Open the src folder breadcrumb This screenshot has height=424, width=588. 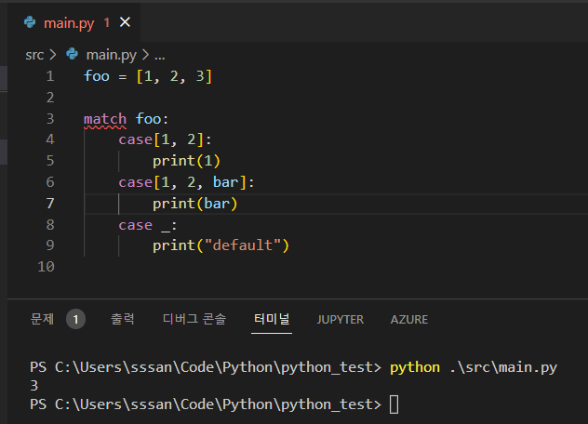(34, 55)
